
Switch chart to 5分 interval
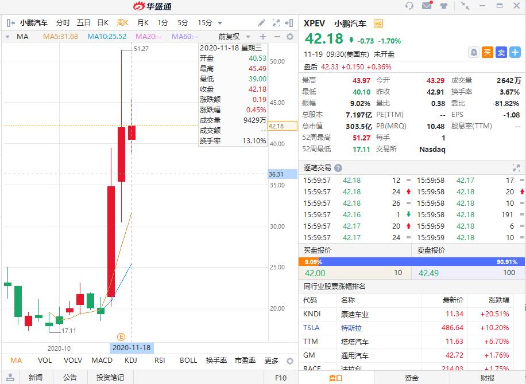183,23
